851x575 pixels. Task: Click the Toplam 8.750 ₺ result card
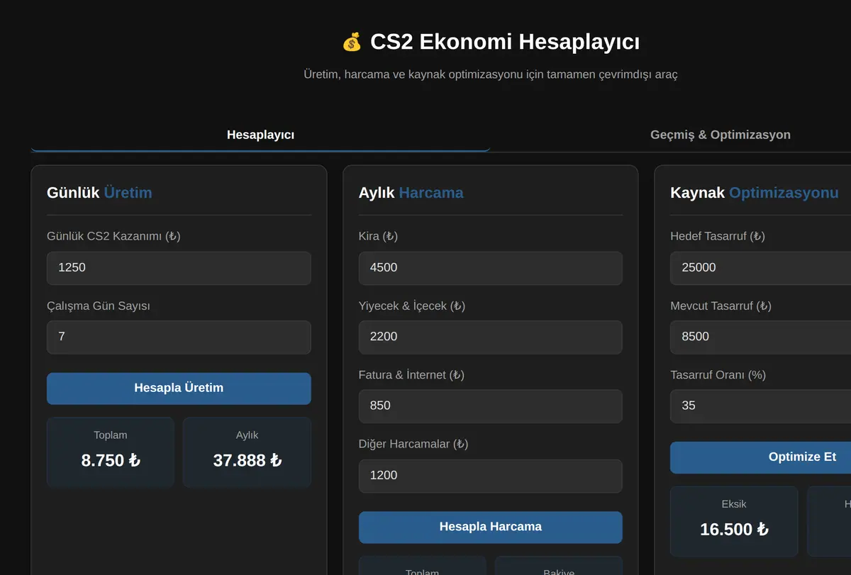pos(111,452)
